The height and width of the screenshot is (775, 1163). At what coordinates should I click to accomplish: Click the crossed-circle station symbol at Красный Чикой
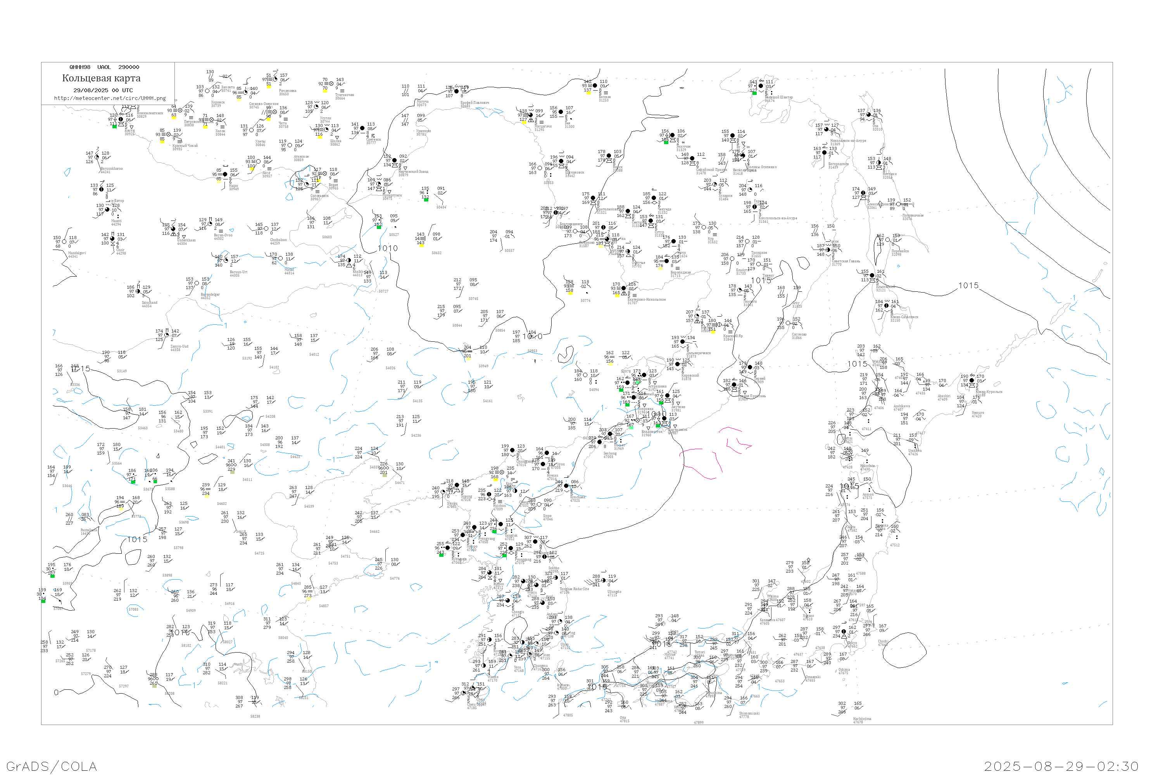(x=169, y=134)
